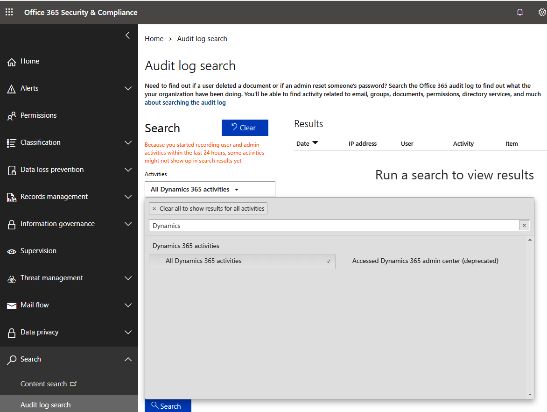Clear the Dynamics filter text with X
Screen dimensions: 547x412
(x=524, y=226)
